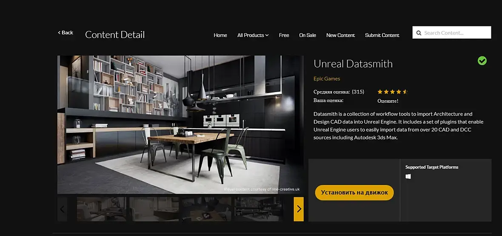
Task: Click the star rating icons
Action: click(393, 92)
